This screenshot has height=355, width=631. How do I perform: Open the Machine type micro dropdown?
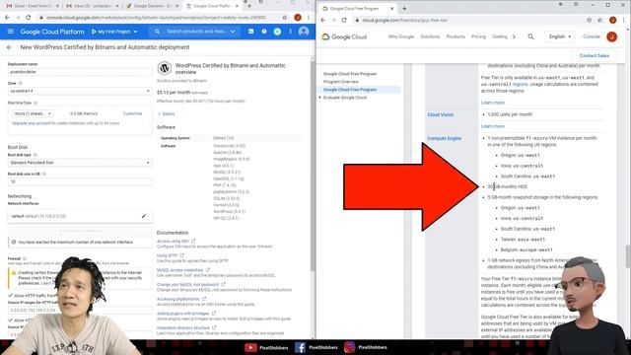(x=33, y=114)
